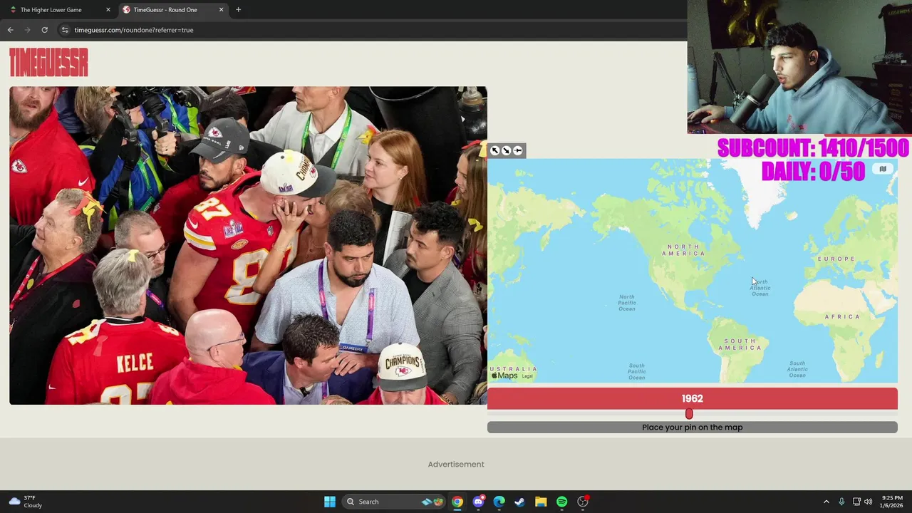The height and width of the screenshot is (513, 912).
Task: Open network settings from the tray
Action: click(x=856, y=502)
